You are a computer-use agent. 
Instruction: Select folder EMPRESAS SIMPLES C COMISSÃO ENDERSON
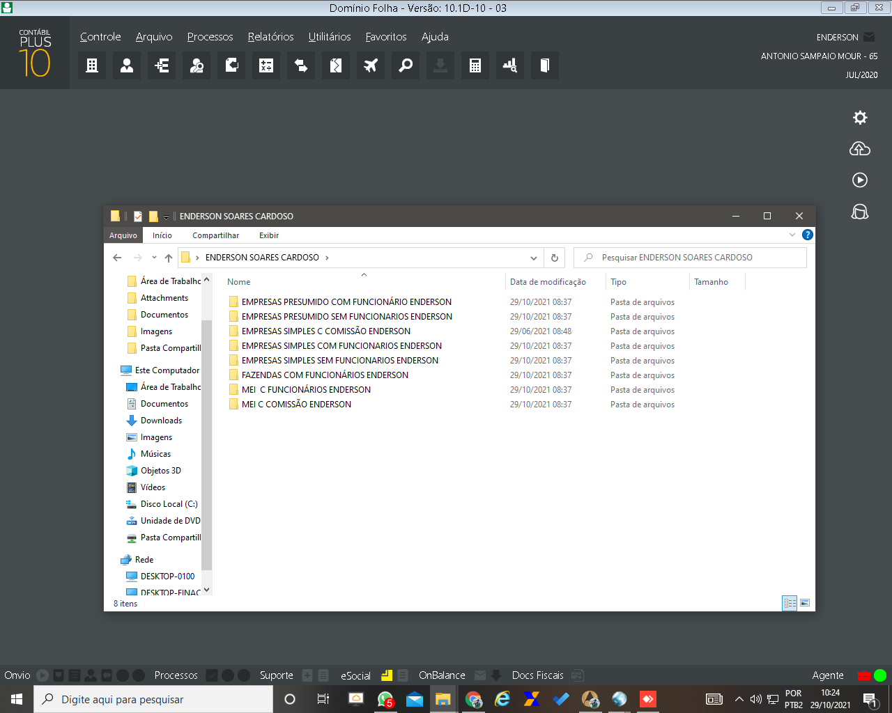click(326, 331)
